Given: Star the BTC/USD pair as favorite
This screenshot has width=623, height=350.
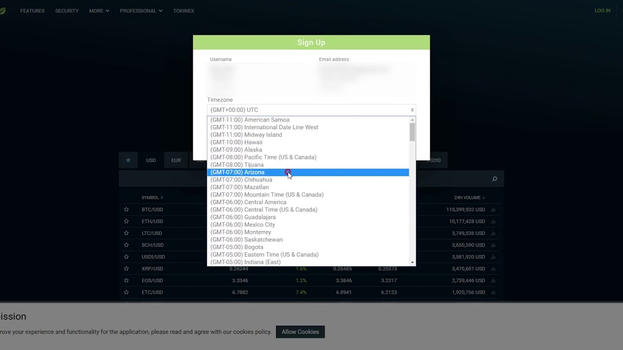Looking at the screenshot, I should [127, 210].
